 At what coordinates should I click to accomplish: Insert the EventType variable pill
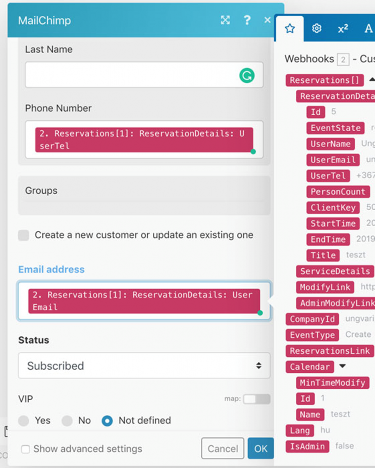click(312, 335)
